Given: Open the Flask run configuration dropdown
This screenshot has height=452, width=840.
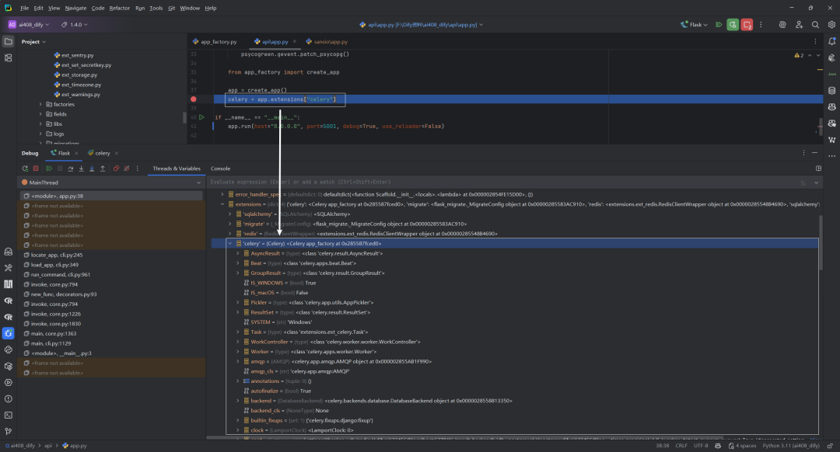Looking at the screenshot, I should coord(695,25).
